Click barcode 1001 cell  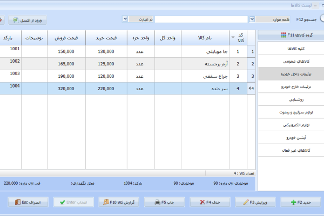11,51
